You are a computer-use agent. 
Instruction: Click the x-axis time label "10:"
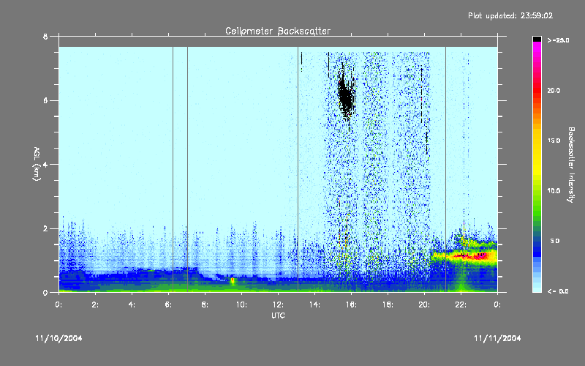click(241, 305)
